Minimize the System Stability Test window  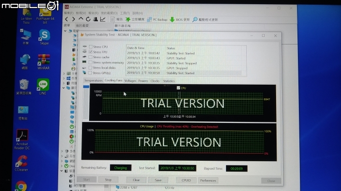[x=251, y=35]
